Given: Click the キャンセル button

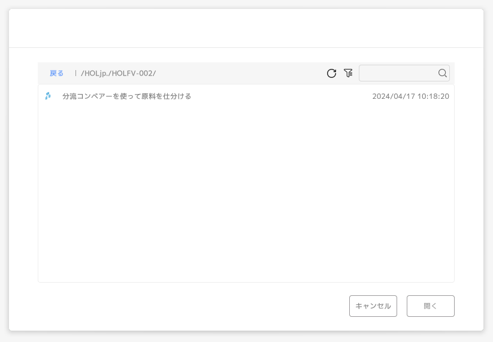Looking at the screenshot, I should click(x=373, y=306).
